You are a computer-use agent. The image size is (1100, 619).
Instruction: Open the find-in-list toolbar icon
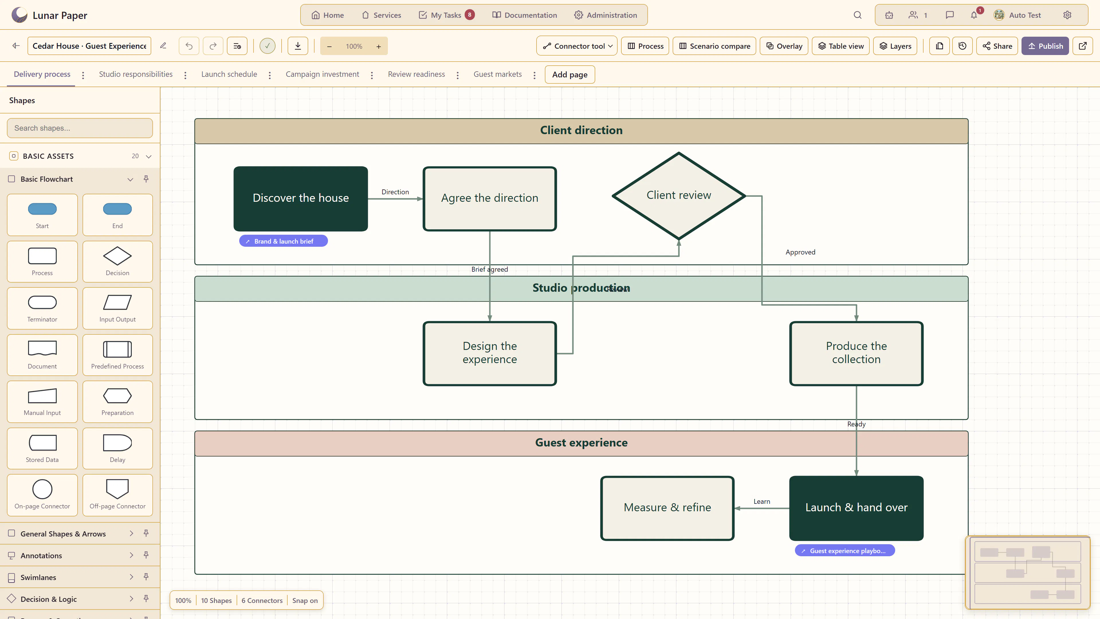pyautogui.click(x=237, y=46)
